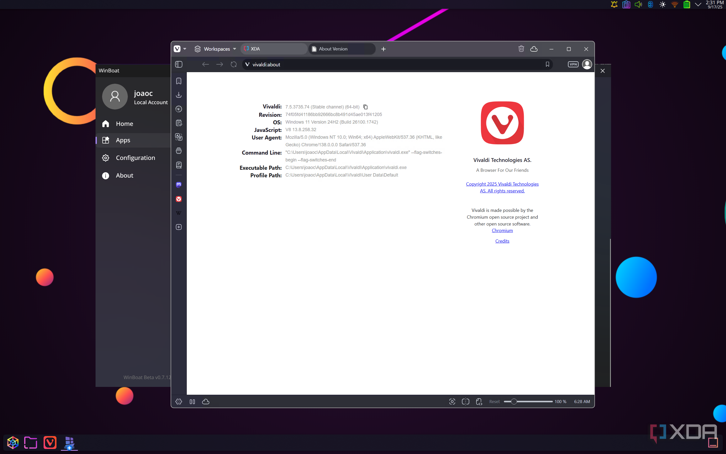This screenshot has height=454, width=726.
Task: Open the Vivaldi web panel icon
Action: click(178, 199)
